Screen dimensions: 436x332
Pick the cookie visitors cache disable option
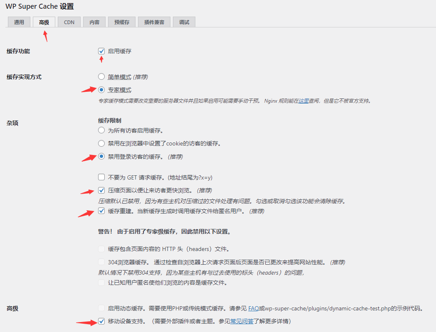pyautogui.click(x=101, y=143)
